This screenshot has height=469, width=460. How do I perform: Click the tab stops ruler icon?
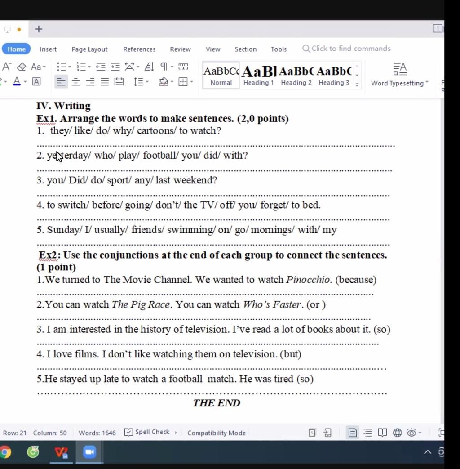click(183, 67)
